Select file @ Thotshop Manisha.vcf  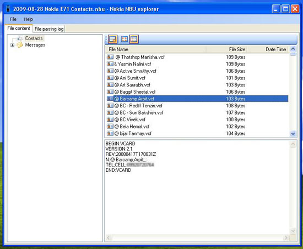tap(140, 57)
